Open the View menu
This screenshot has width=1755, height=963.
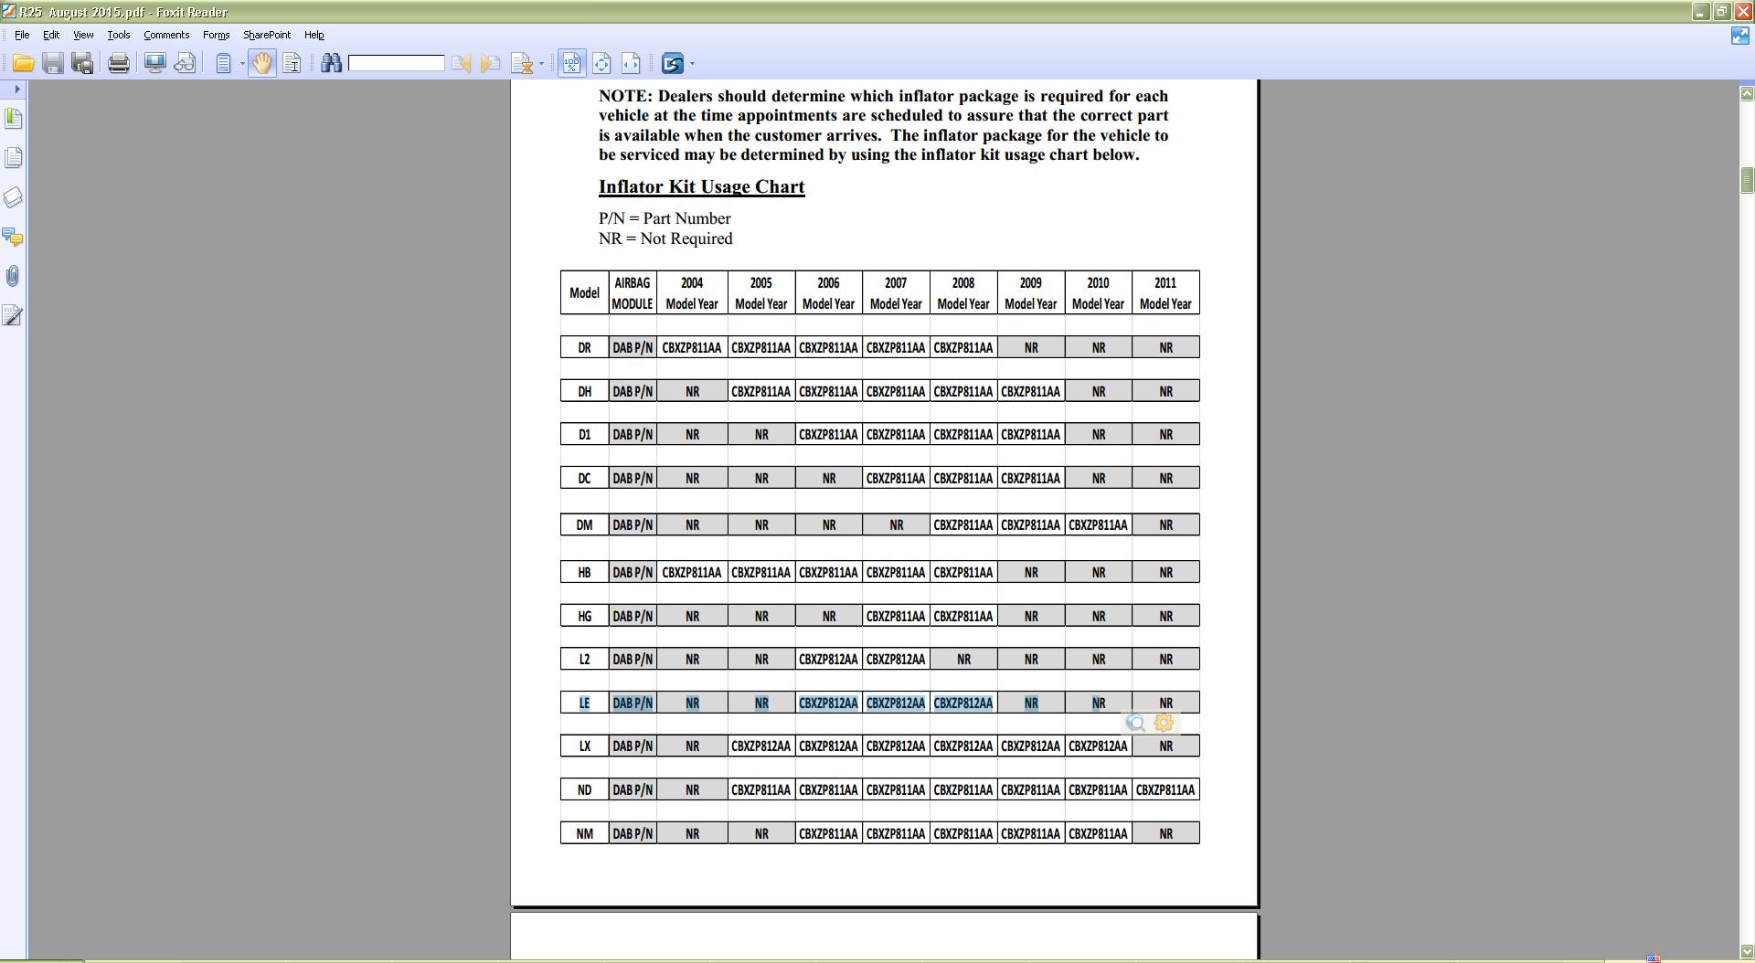(x=83, y=35)
